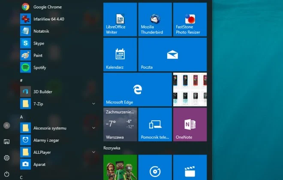Open the Xbox characters tile
283x180 pixels.
pyautogui.click(x=120, y=168)
